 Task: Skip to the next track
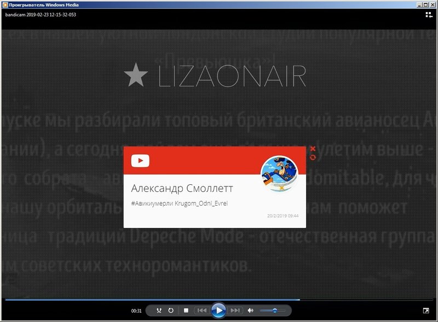click(235, 311)
